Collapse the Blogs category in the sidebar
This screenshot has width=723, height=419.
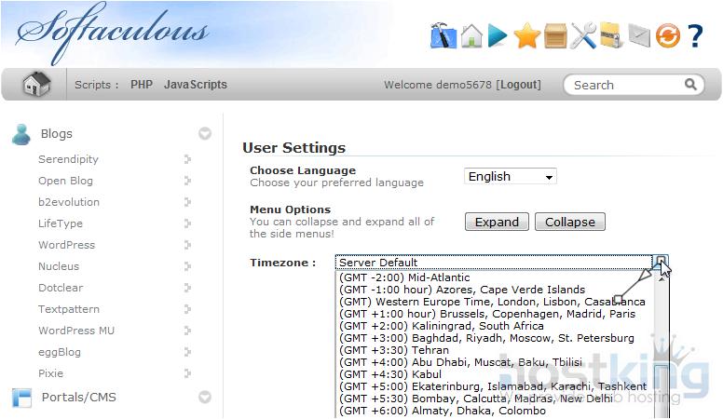pos(205,134)
